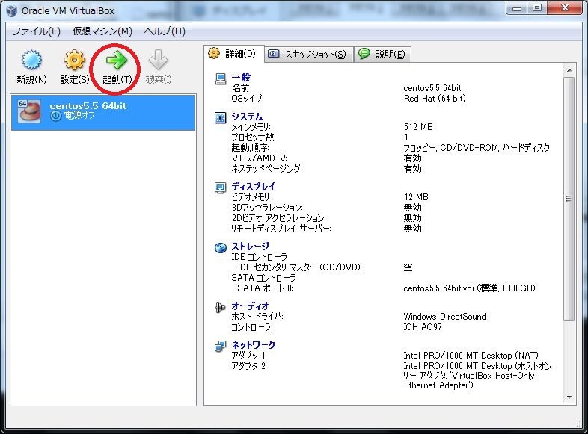
Task: Click the 12 MB video memory value
Action: (416, 197)
